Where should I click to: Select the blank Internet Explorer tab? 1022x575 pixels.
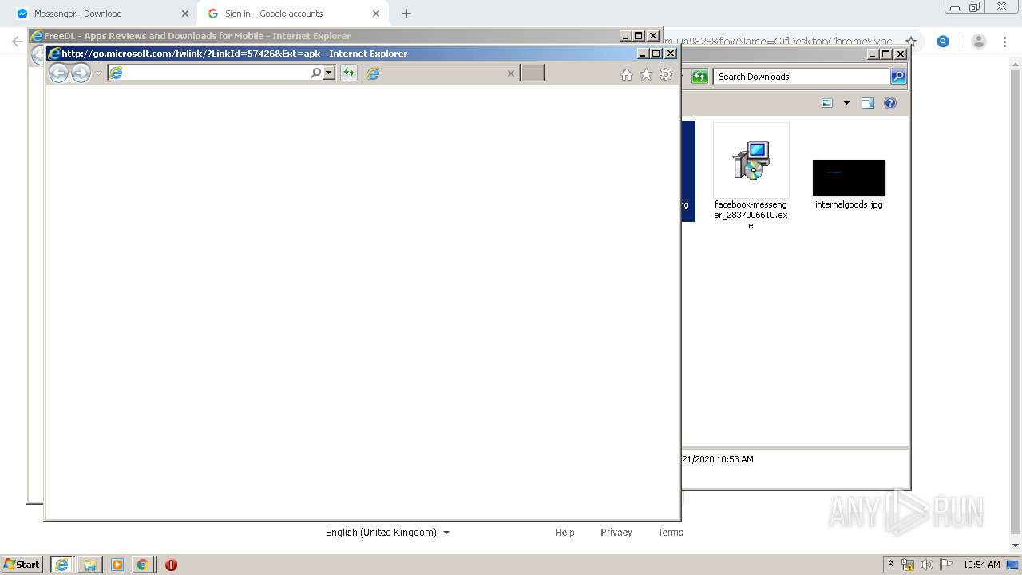click(x=441, y=73)
